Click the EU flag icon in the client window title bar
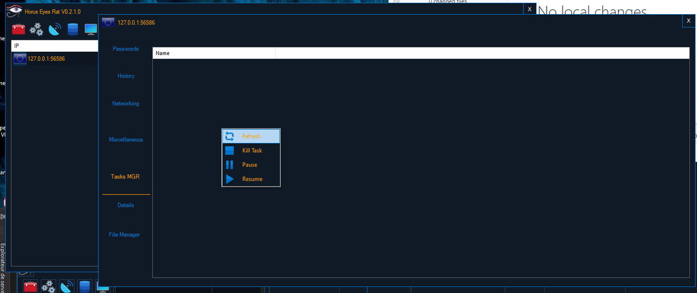 point(108,22)
